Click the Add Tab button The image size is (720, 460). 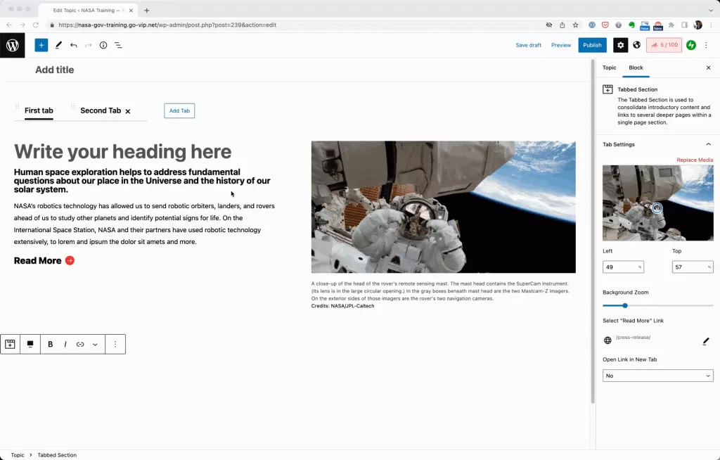[179, 110]
